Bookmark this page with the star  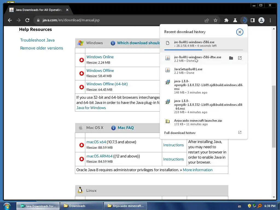(x=215, y=20)
